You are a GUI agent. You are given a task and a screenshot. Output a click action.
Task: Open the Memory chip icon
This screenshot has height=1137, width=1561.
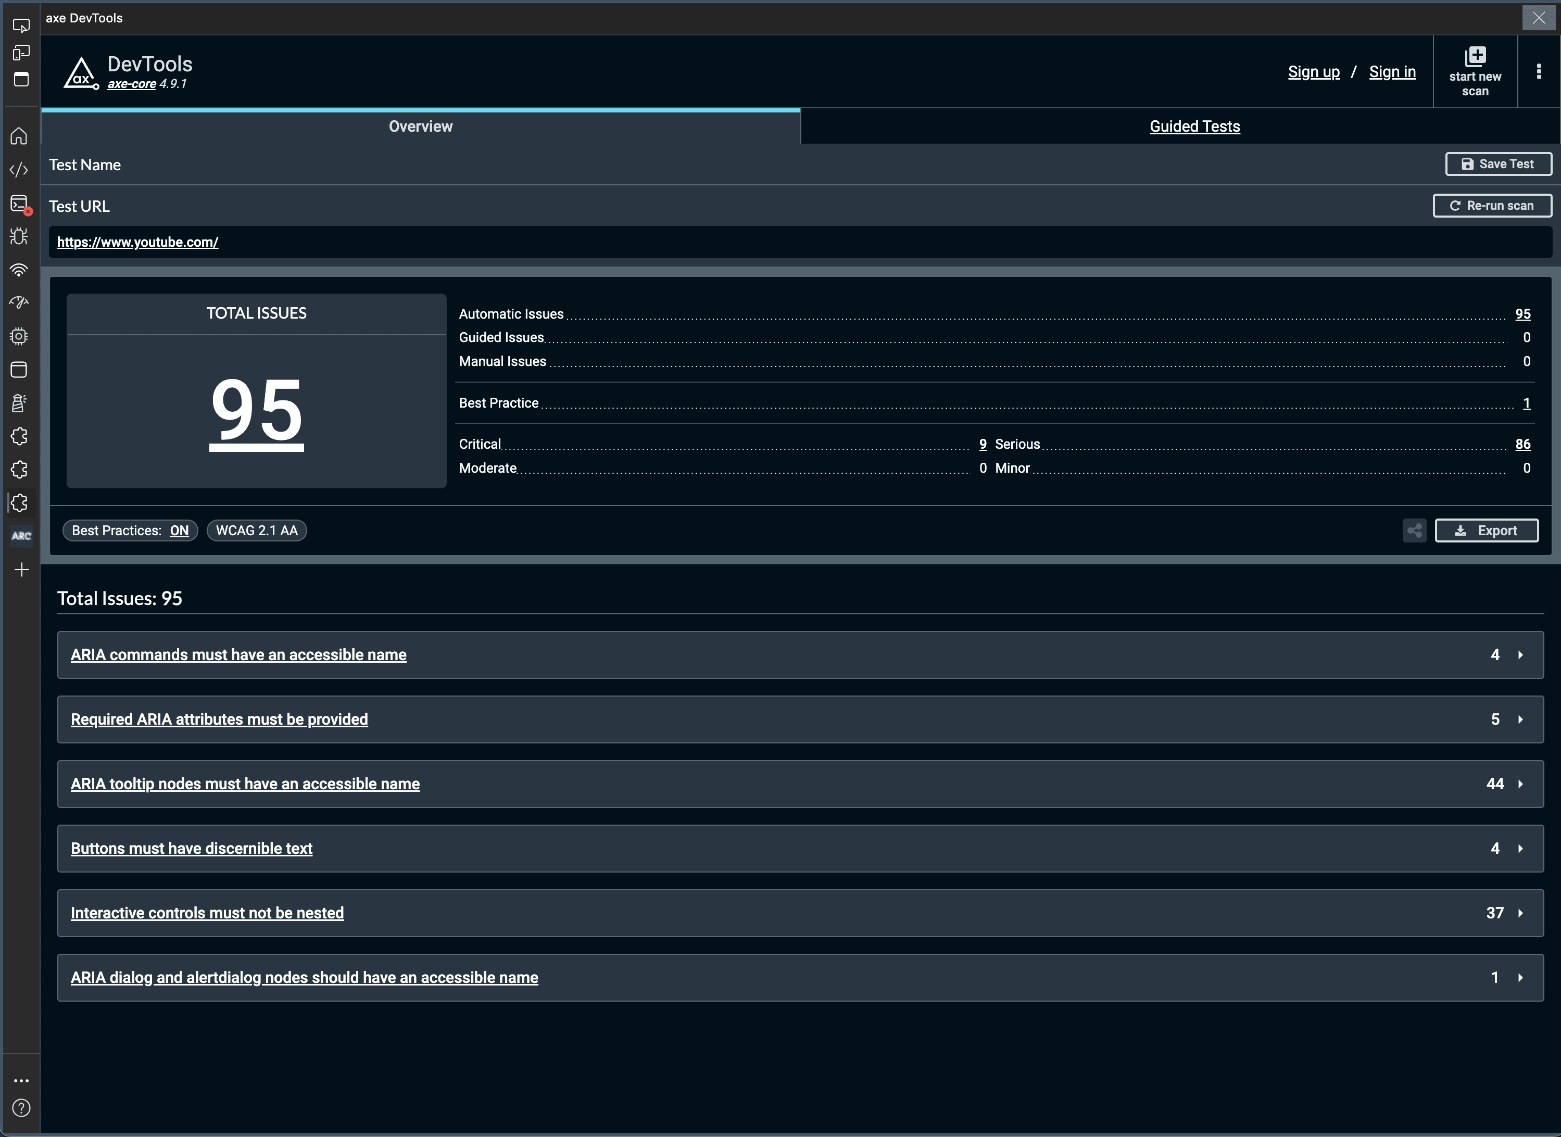tap(19, 336)
